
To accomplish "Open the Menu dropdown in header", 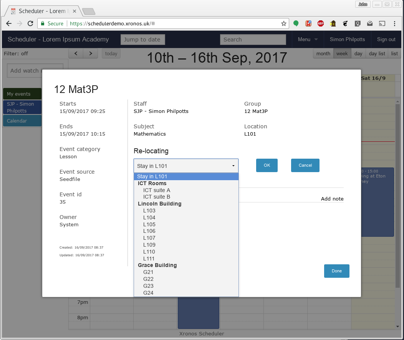I will [308, 40].
